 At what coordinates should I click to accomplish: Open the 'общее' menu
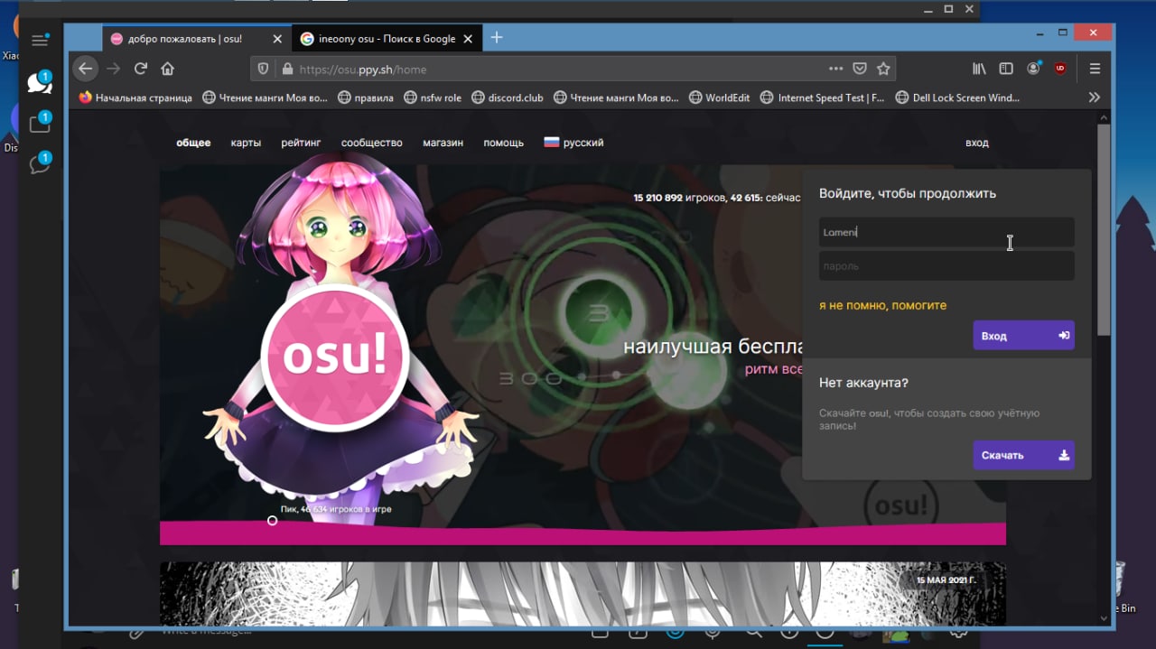click(x=193, y=143)
